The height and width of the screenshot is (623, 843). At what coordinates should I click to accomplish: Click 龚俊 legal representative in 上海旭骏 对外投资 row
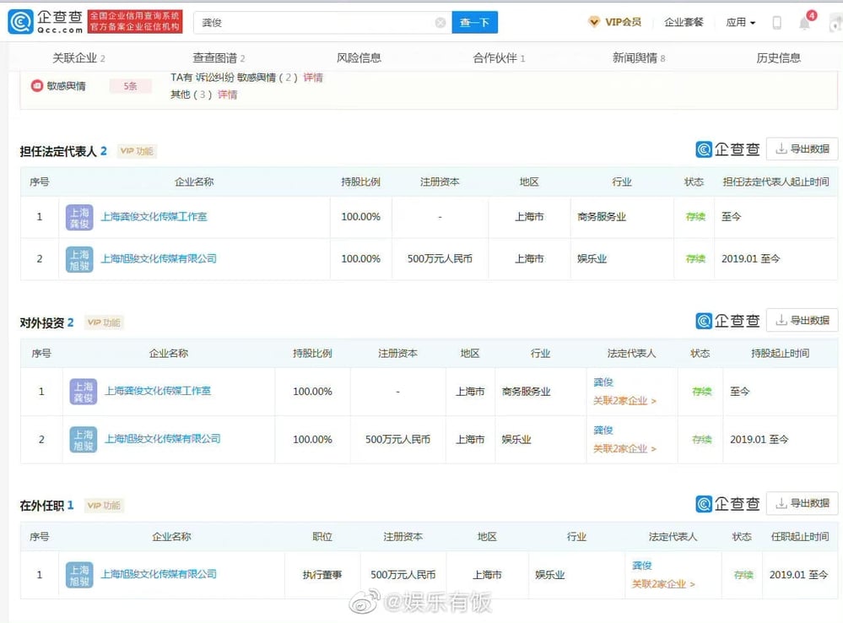(x=603, y=430)
